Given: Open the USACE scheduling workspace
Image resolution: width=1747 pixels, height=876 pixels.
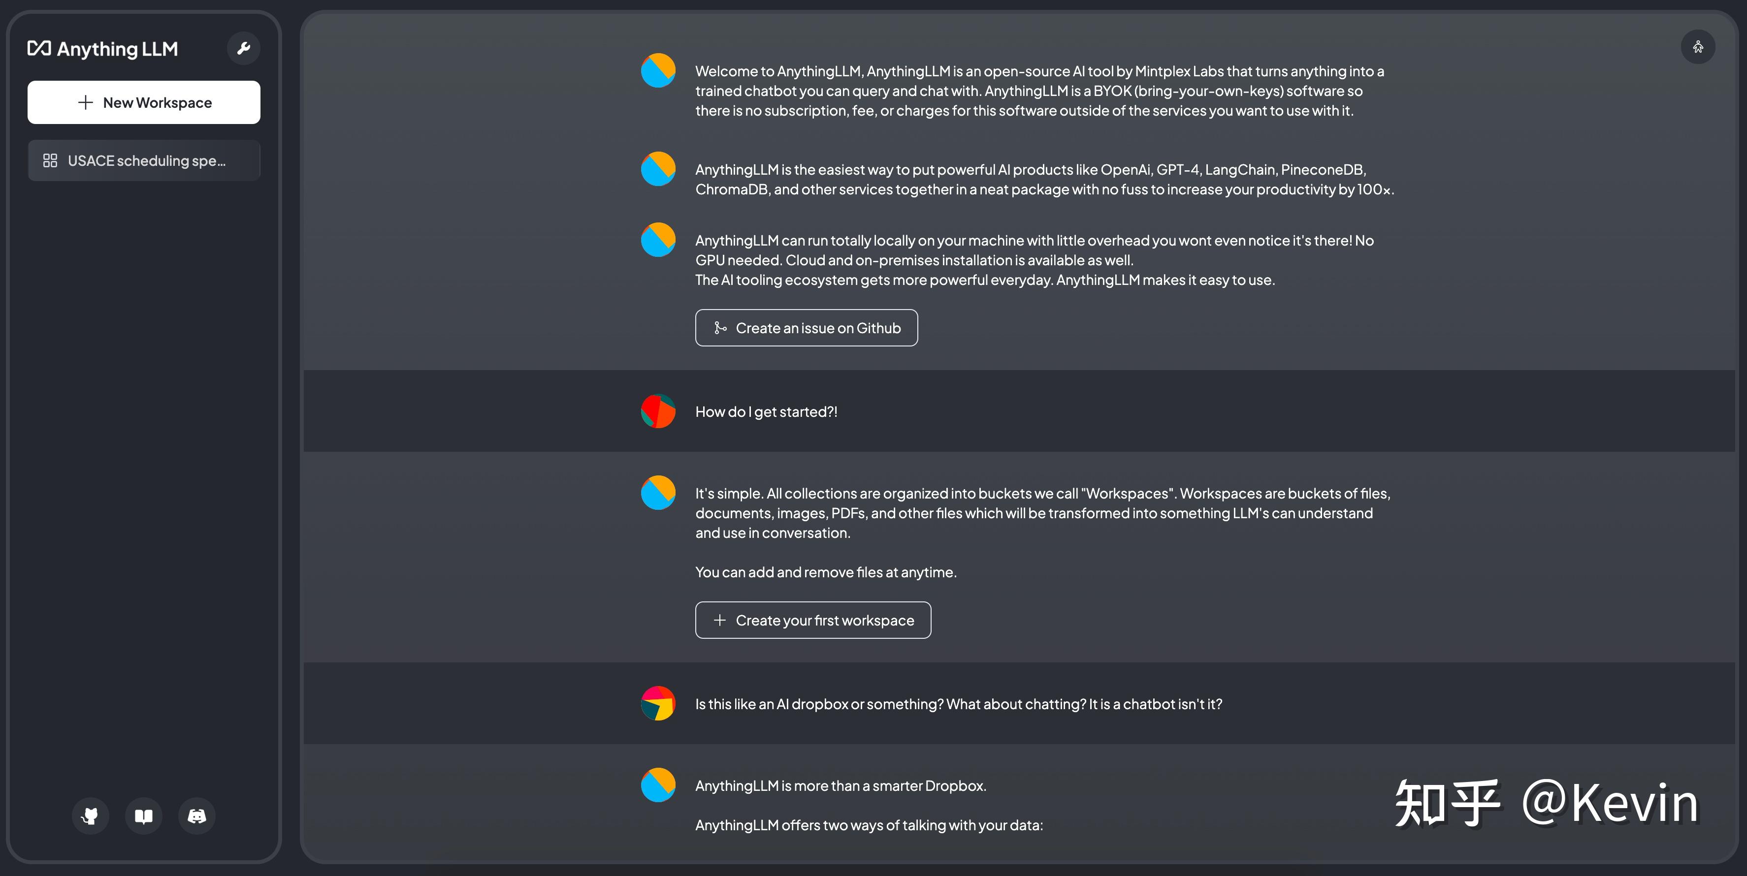Looking at the screenshot, I should tap(147, 161).
